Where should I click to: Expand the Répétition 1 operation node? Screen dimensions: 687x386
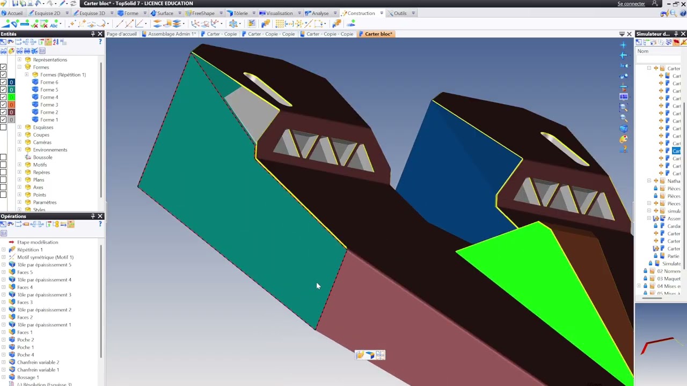4,249
